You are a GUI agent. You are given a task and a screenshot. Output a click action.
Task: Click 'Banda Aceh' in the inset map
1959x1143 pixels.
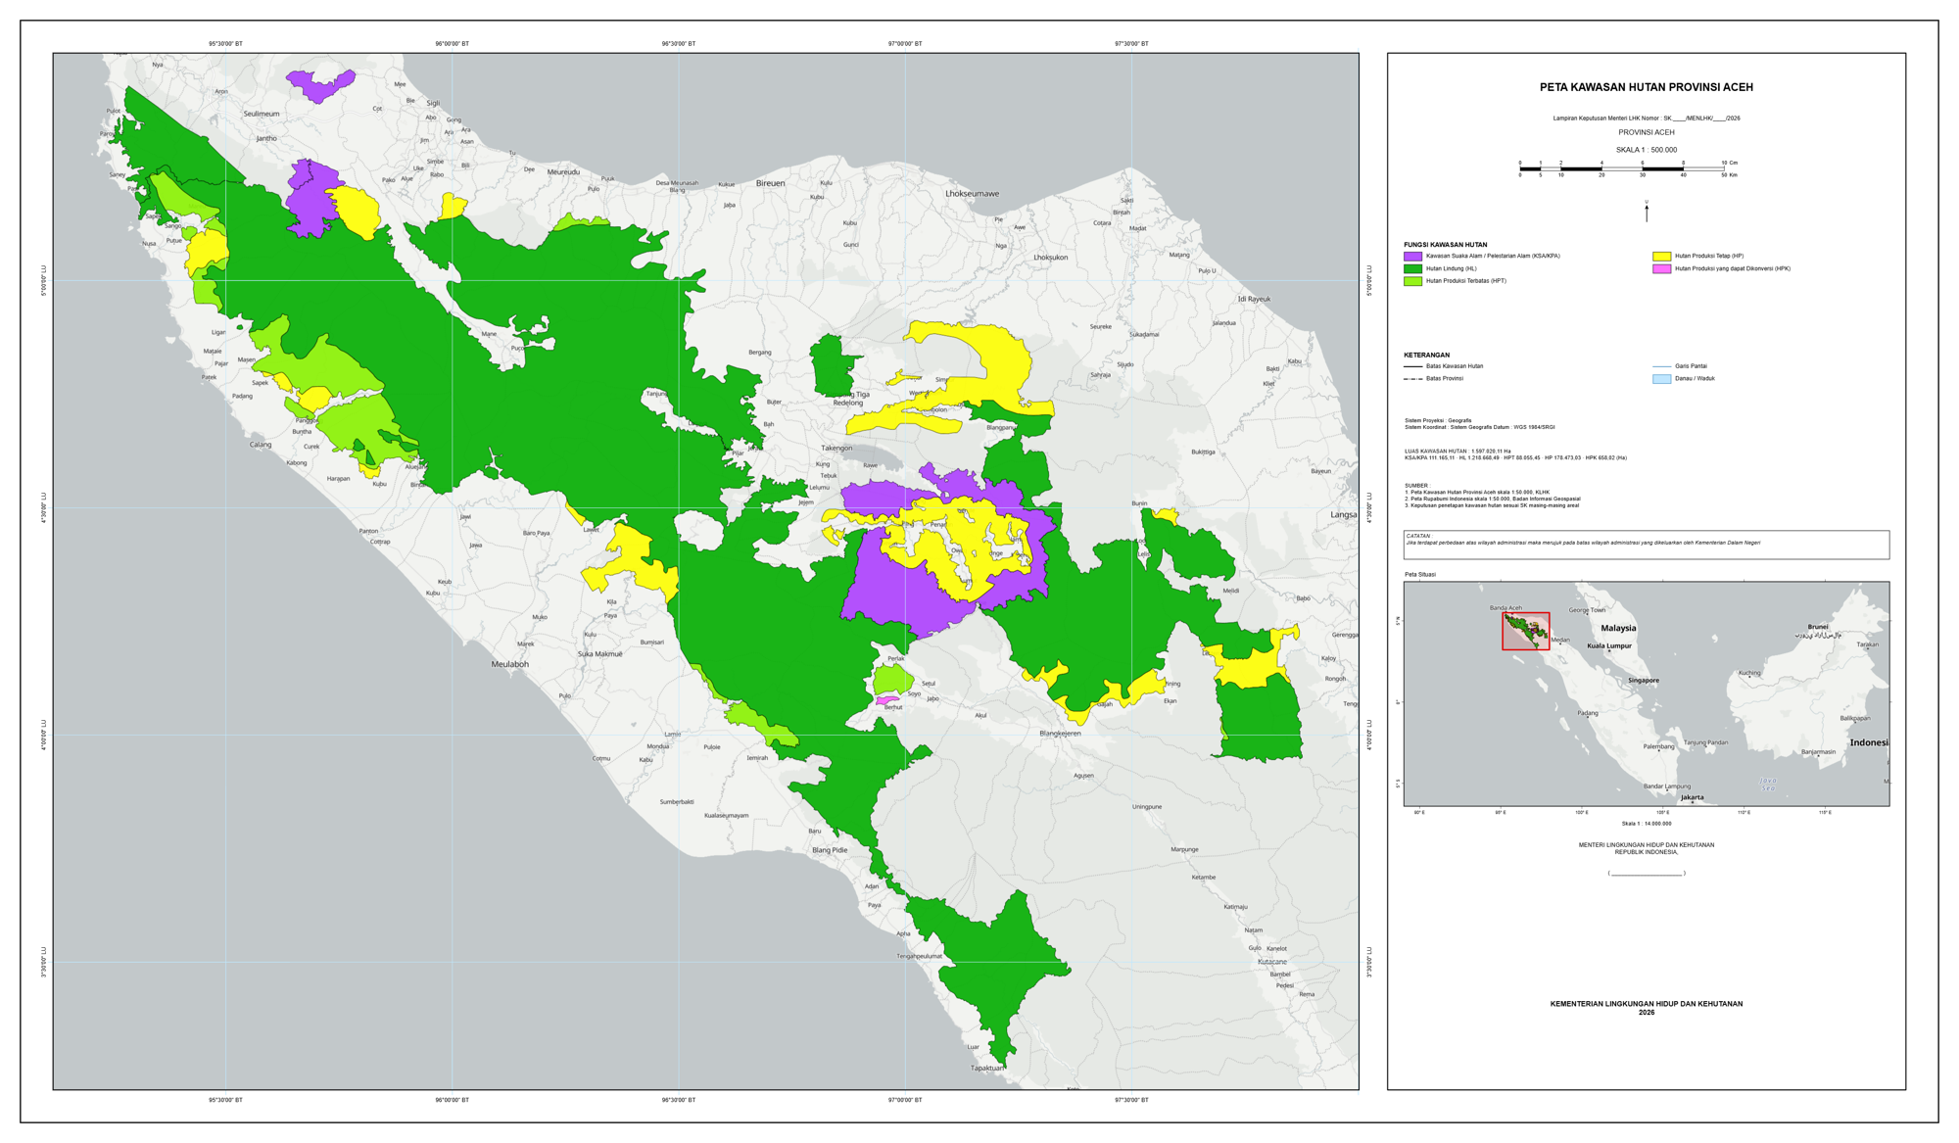point(1505,608)
